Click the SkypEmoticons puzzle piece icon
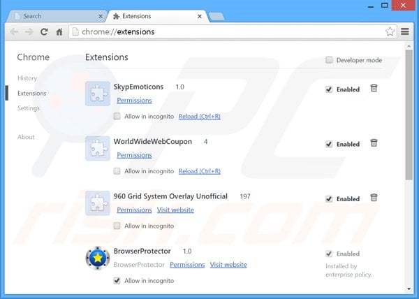419x299 pixels. tap(98, 94)
